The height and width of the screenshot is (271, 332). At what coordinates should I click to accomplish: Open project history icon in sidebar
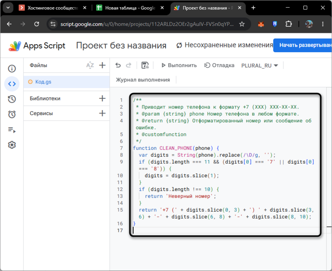pos(12,99)
